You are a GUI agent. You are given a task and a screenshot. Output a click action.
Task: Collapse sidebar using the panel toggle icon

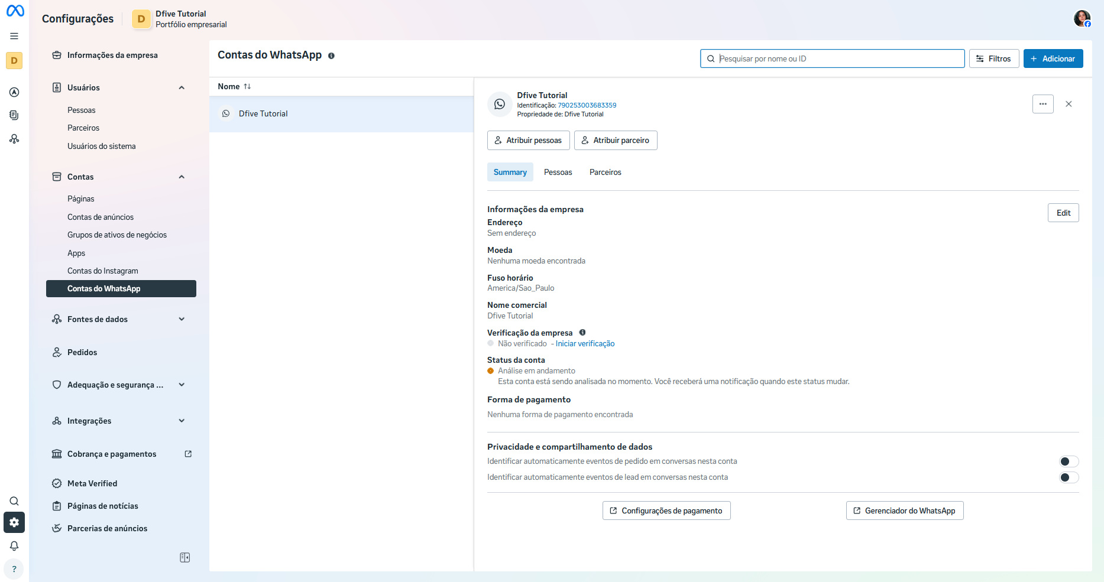pos(184,558)
